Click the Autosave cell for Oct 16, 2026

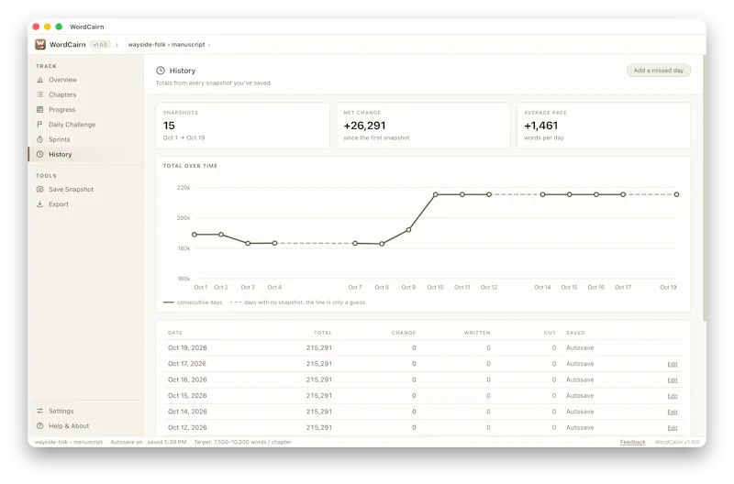tap(580, 379)
